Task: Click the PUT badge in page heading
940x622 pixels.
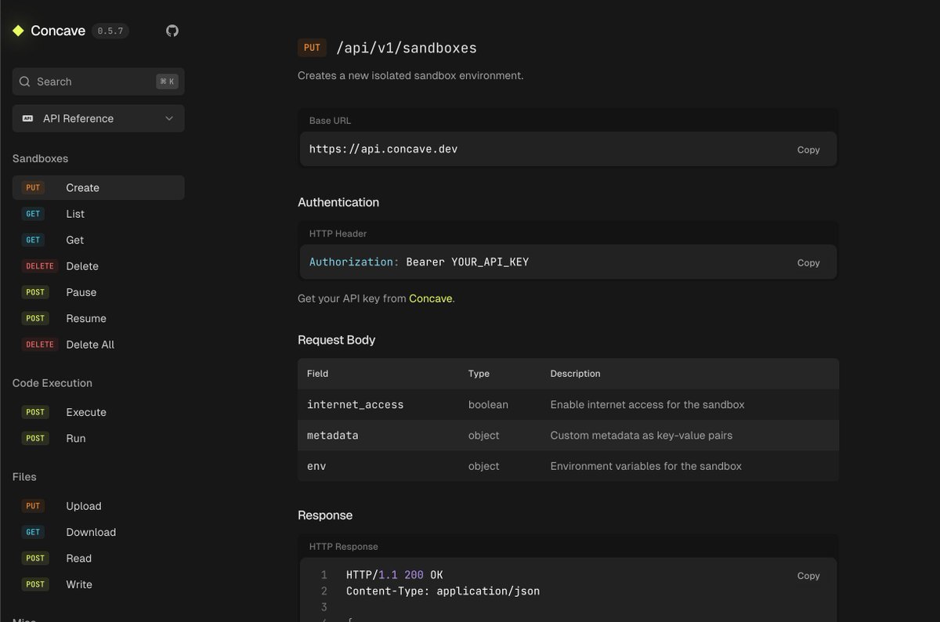Action: (312, 48)
